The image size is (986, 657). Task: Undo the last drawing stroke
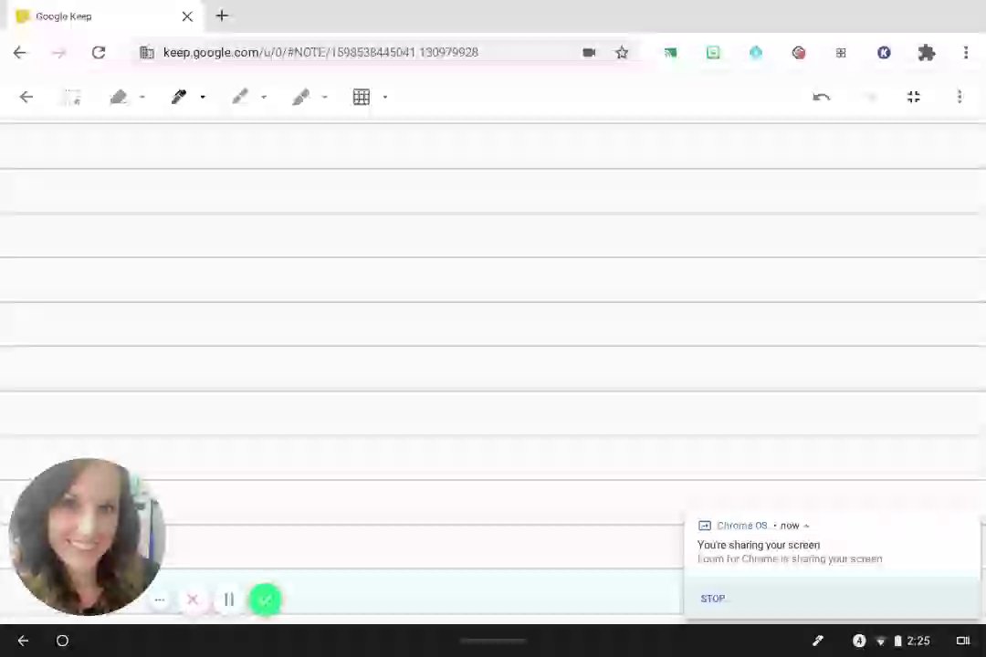[822, 97]
